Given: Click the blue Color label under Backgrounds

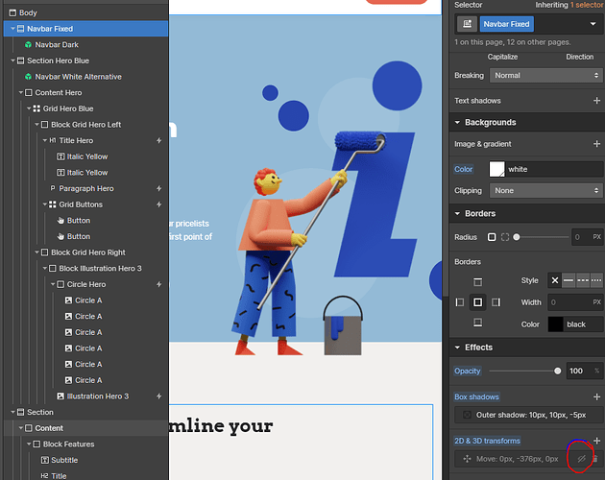Looking at the screenshot, I should (463, 169).
